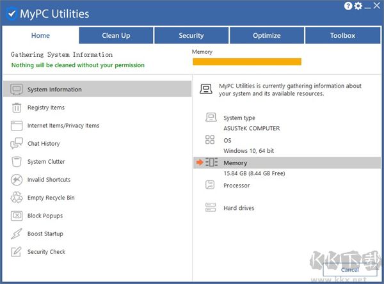
Task: Click the Registry Items trash icon
Action: pos(17,107)
